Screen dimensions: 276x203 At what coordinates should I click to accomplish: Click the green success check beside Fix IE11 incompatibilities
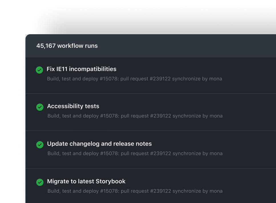39,70
